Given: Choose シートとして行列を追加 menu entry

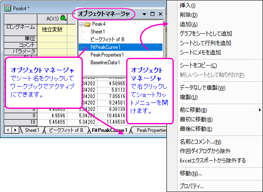Looking at the screenshot, I should (x=206, y=43).
